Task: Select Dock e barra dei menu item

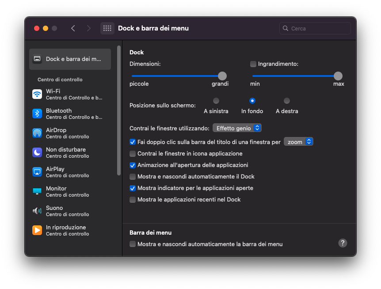Action: (x=70, y=59)
